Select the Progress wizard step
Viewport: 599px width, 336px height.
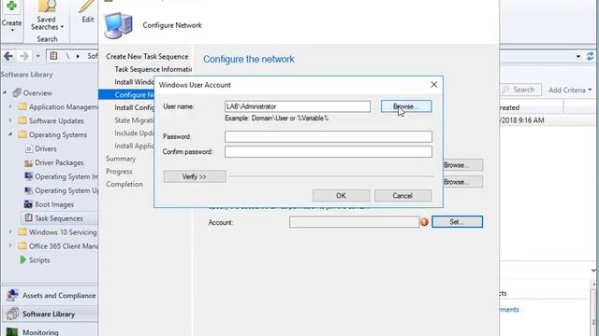119,172
